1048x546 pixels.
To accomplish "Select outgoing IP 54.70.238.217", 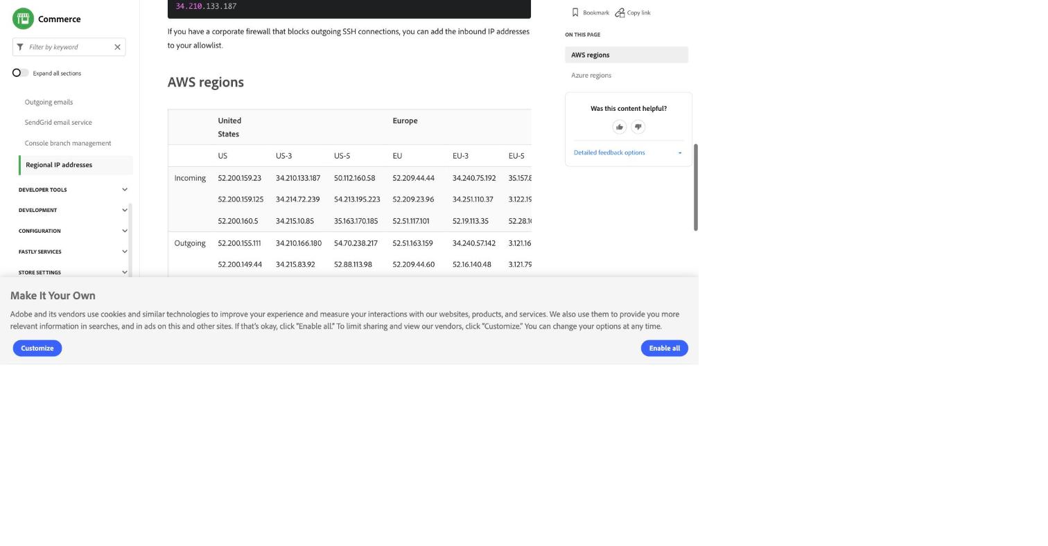I will (356, 243).
